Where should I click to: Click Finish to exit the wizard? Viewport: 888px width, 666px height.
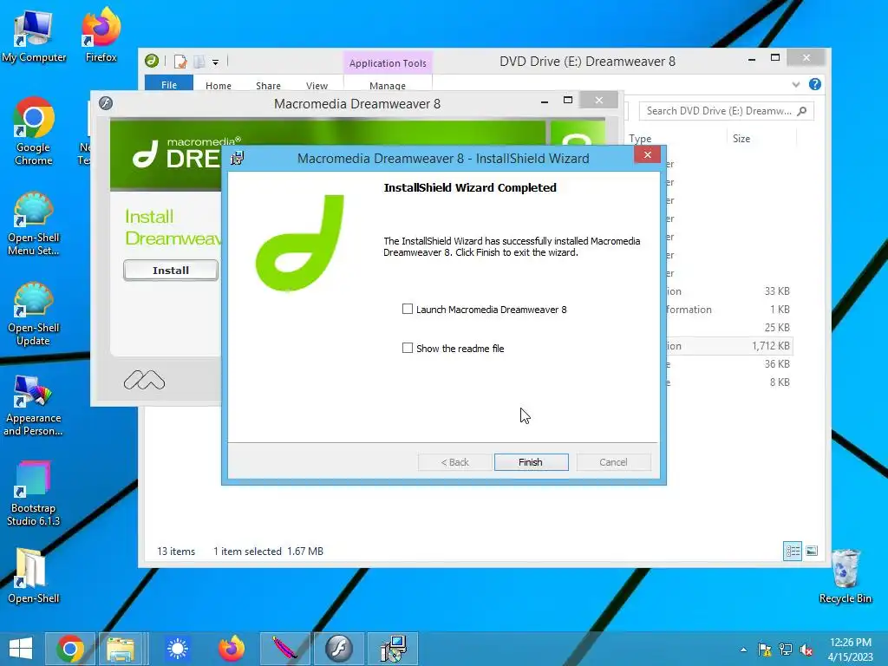531,462
